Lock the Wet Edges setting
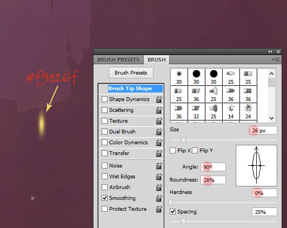287x228 pixels. [x=159, y=177]
